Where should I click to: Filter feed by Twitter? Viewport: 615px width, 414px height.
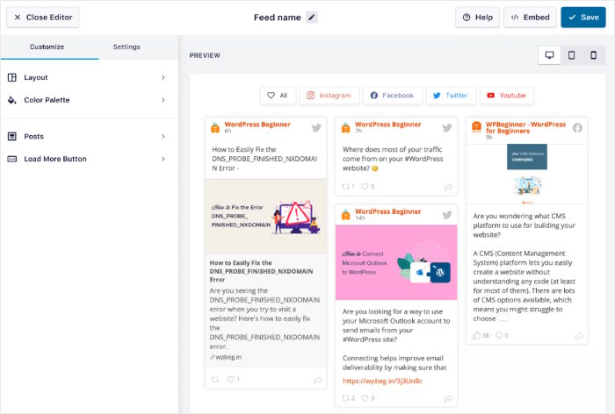click(x=451, y=96)
